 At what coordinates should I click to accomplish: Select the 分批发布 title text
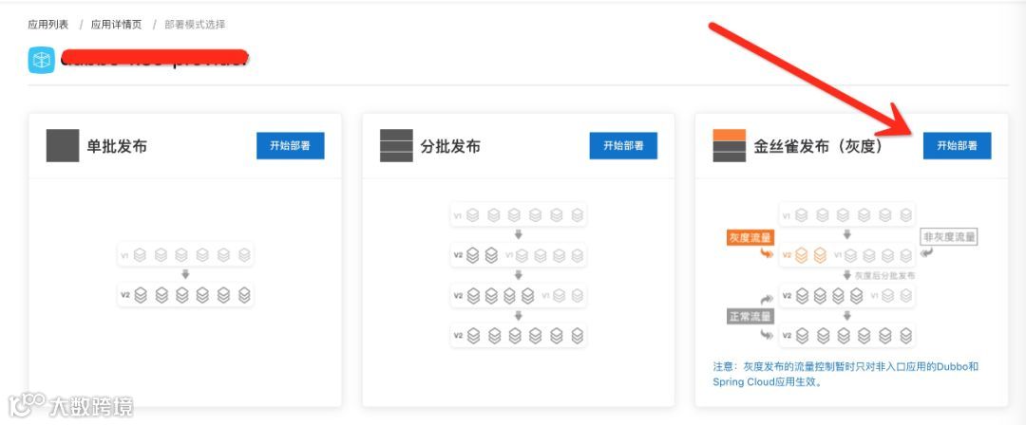click(x=451, y=146)
